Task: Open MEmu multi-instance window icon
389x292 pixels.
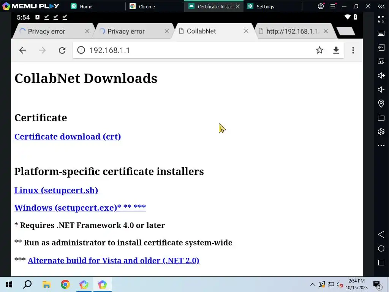Action: (381, 61)
